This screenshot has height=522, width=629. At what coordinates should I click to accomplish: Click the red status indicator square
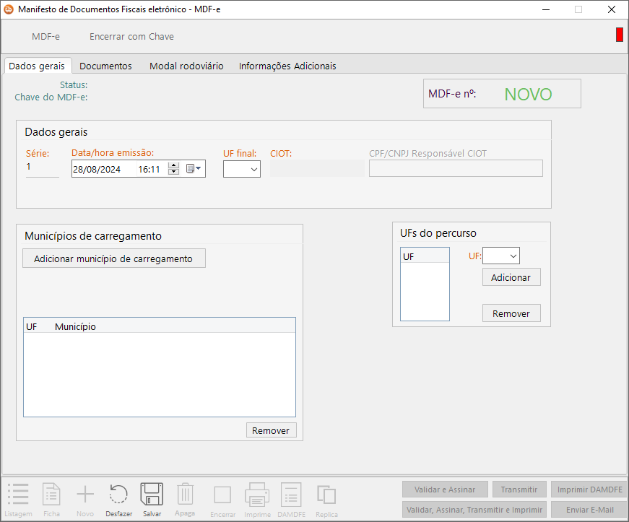(x=619, y=35)
